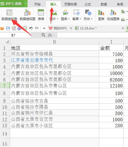This screenshot has width=128, height=147.
Task: Select the cell with amount 12100
Action: point(111,86)
